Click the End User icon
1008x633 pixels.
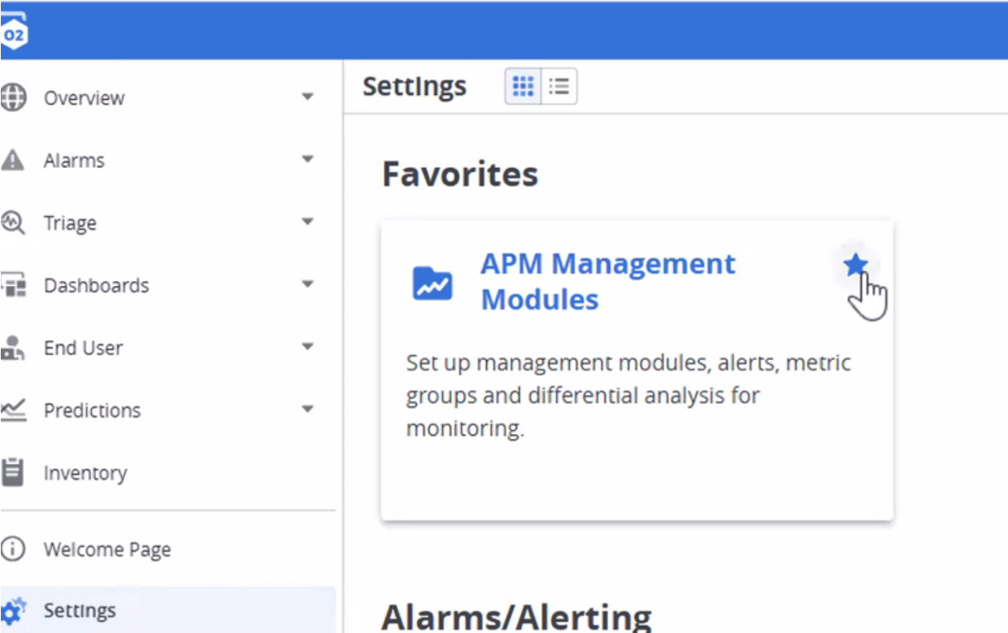(13, 348)
